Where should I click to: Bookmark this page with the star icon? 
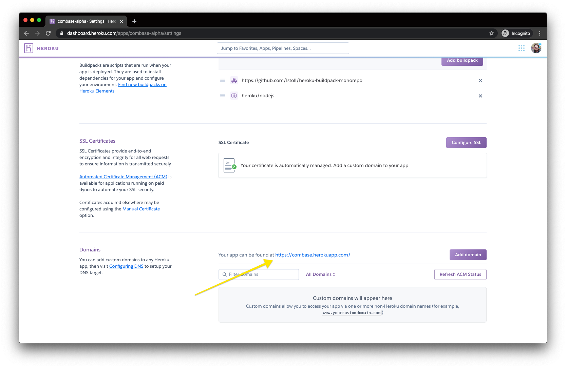[x=492, y=33]
